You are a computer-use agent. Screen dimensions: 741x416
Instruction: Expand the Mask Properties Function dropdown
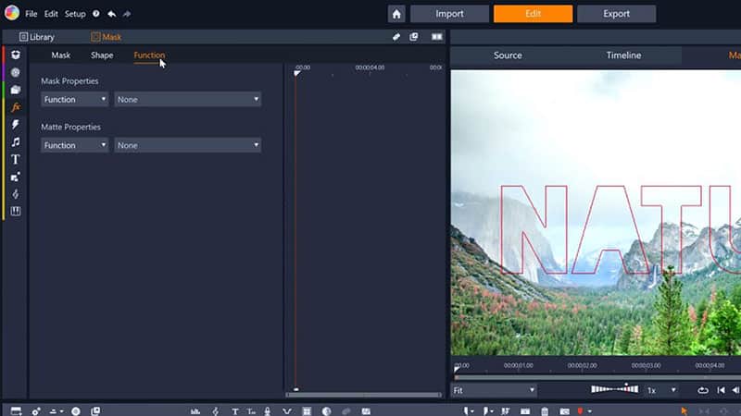(x=74, y=99)
